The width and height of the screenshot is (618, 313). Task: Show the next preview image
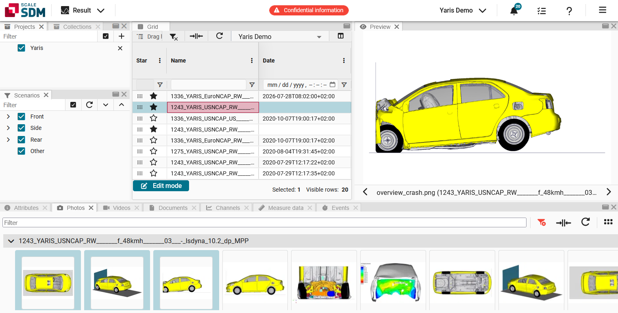(x=609, y=192)
